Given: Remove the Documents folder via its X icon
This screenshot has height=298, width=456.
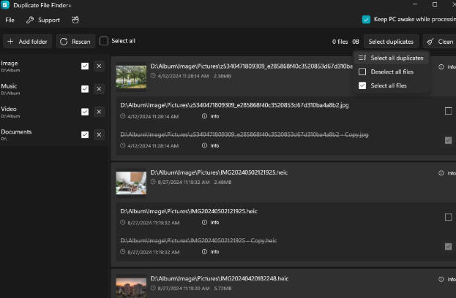Looking at the screenshot, I should coord(99,134).
